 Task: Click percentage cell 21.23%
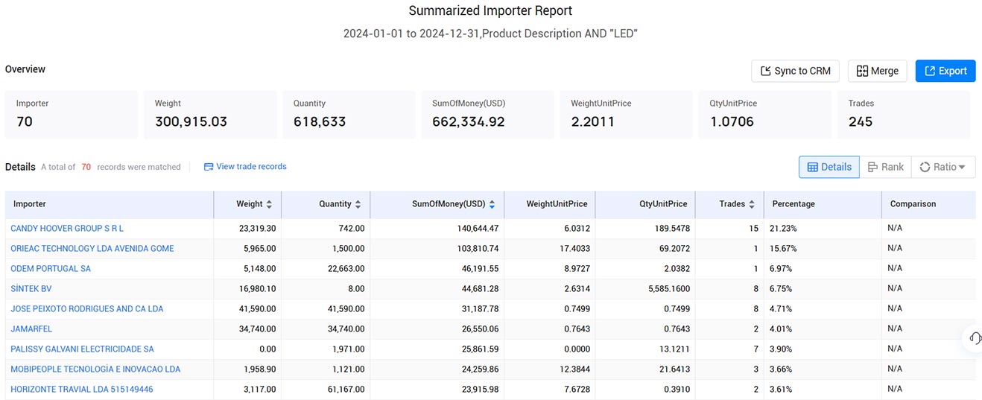(784, 228)
